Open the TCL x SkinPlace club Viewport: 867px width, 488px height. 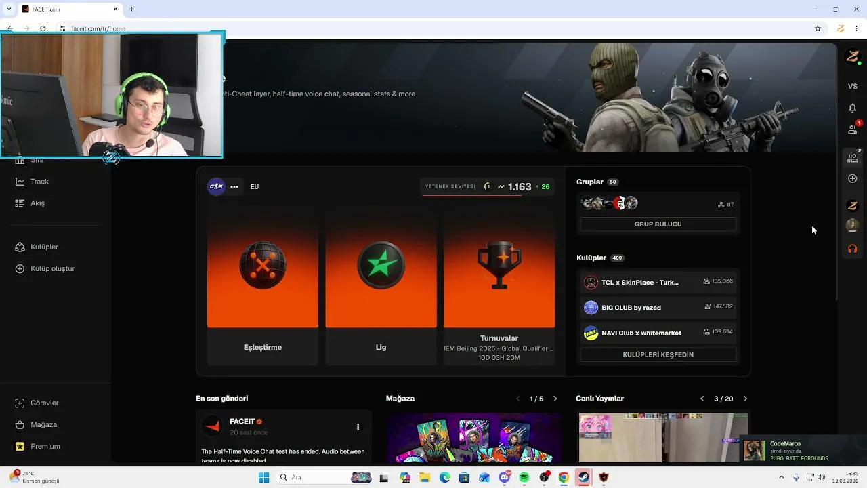click(658, 282)
